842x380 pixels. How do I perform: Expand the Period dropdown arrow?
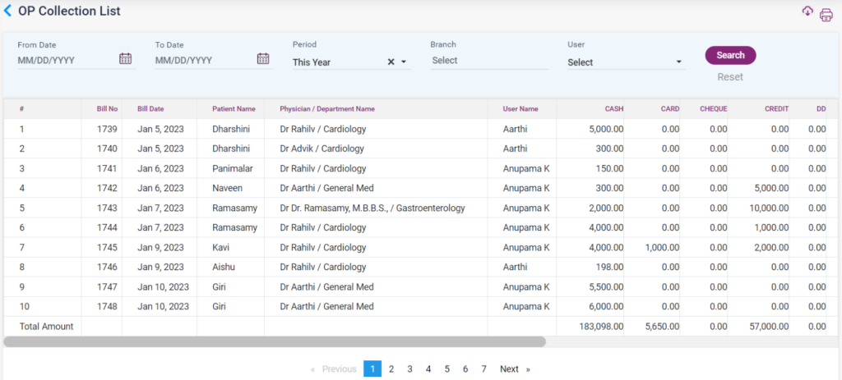coord(404,62)
